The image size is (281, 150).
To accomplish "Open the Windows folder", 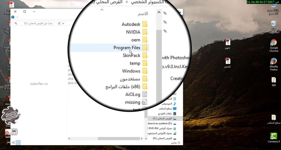I will 134,71.
